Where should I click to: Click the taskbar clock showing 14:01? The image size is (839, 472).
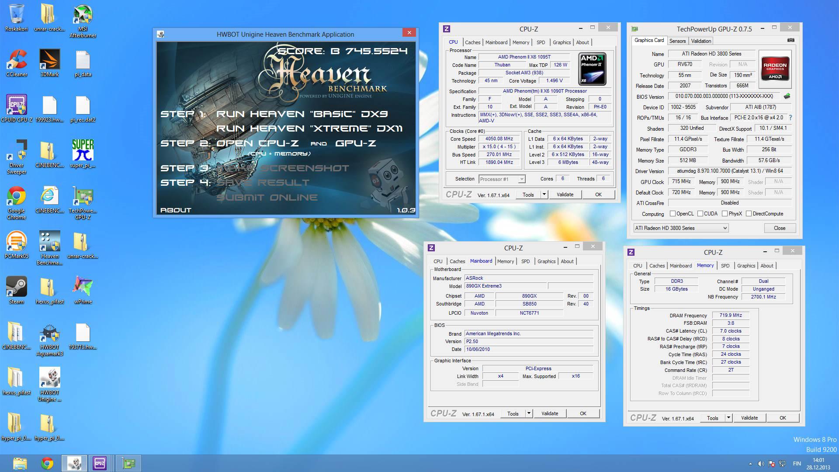click(818, 464)
